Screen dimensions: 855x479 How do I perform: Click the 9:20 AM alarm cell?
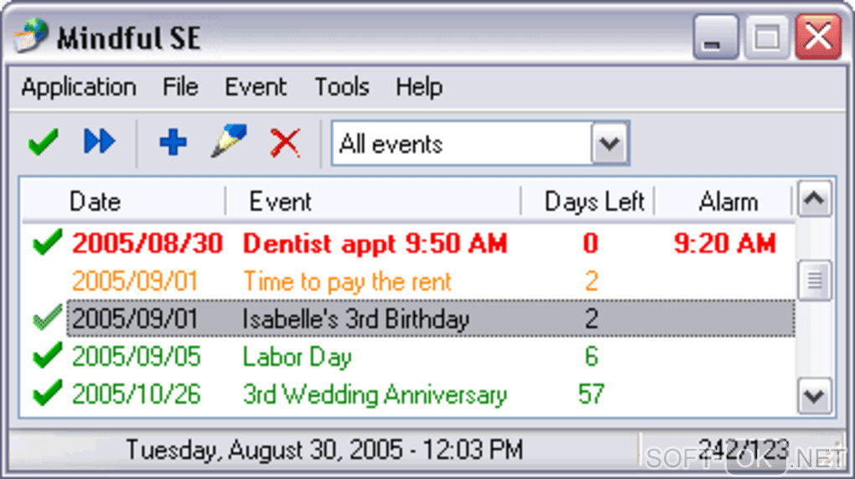(x=725, y=243)
